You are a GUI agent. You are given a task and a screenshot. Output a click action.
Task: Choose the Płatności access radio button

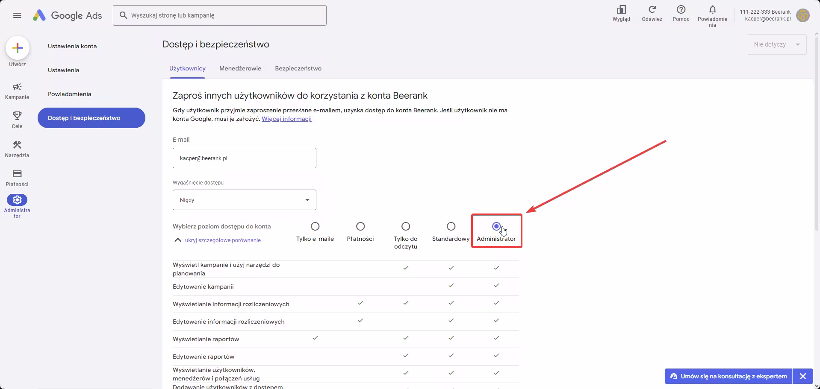[x=360, y=226]
